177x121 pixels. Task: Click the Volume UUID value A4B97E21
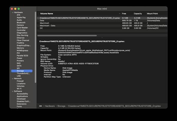coord(78,64)
